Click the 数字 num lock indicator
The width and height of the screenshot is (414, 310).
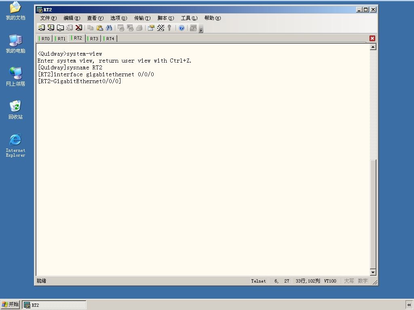click(363, 281)
